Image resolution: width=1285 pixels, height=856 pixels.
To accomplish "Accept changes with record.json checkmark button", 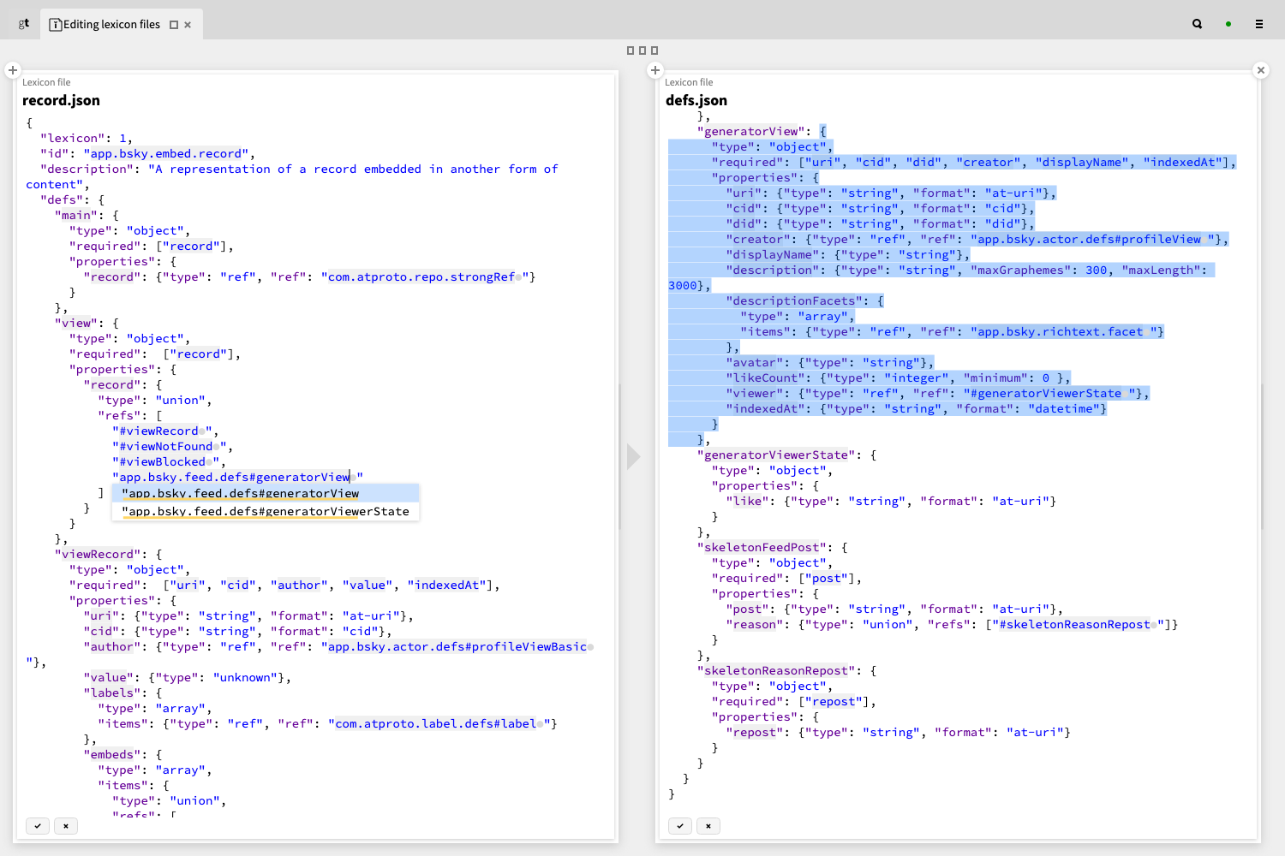I will tap(38, 826).
